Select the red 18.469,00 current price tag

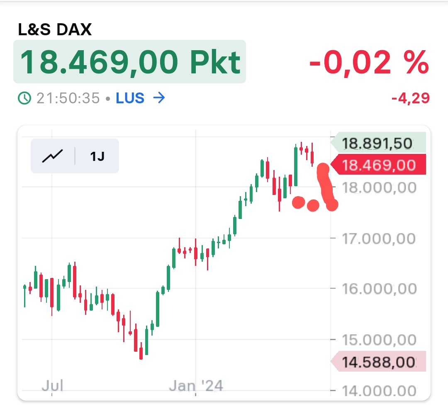(x=379, y=165)
